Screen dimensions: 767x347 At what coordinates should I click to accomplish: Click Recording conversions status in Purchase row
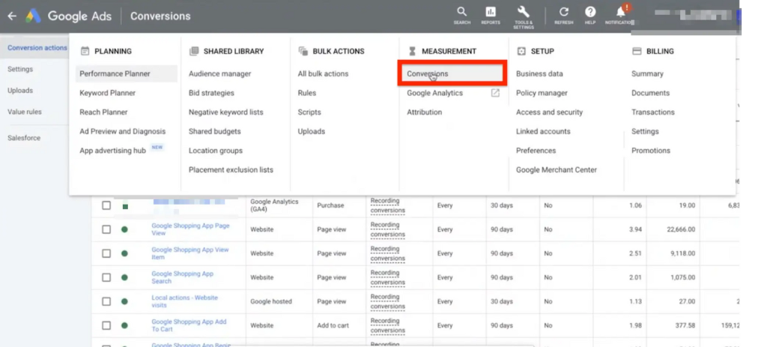(x=387, y=205)
